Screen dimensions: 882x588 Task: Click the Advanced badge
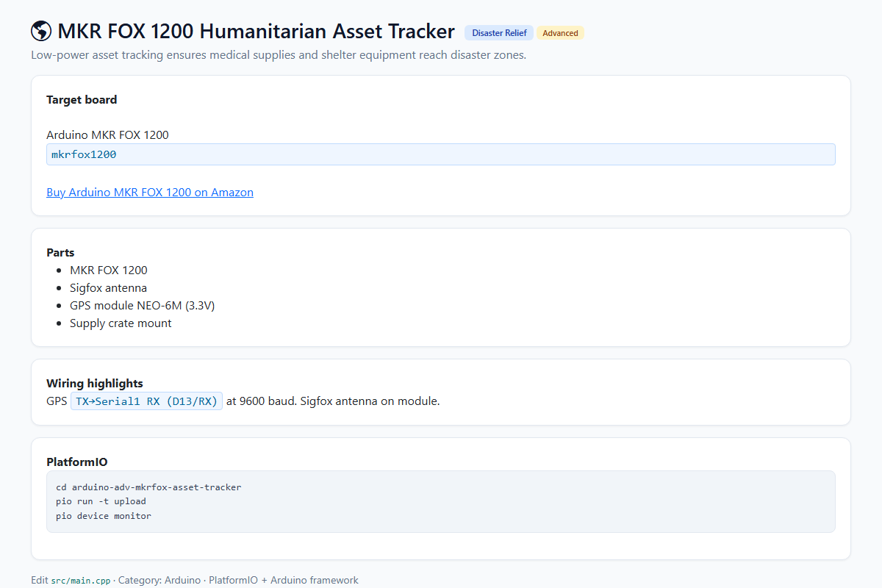pyautogui.click(x=560, y=33)
